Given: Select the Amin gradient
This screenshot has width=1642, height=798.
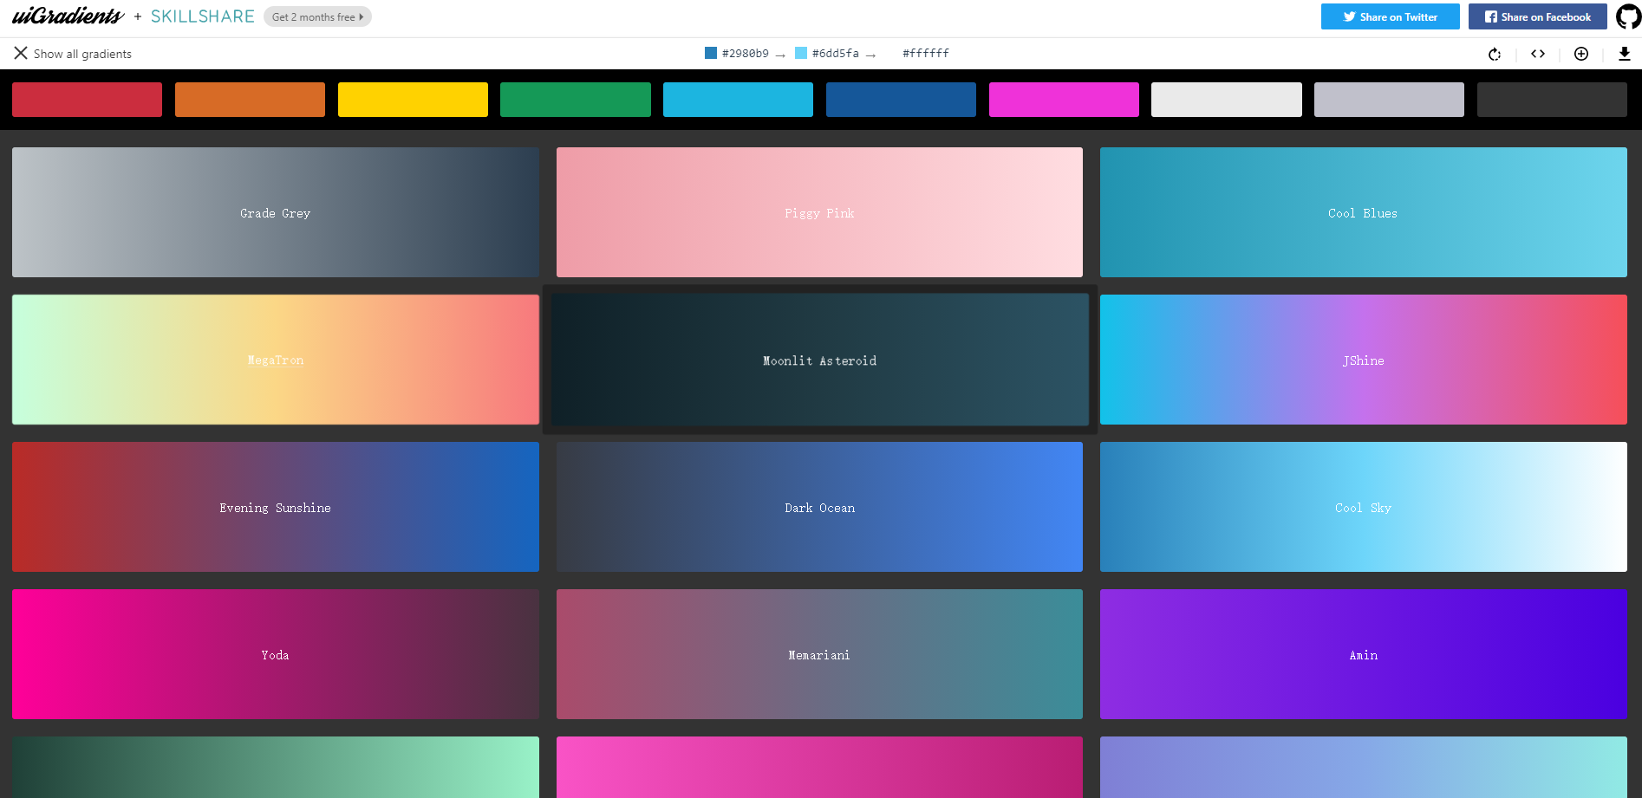Looking at the screenshot, I should (x=1364, y=654).
